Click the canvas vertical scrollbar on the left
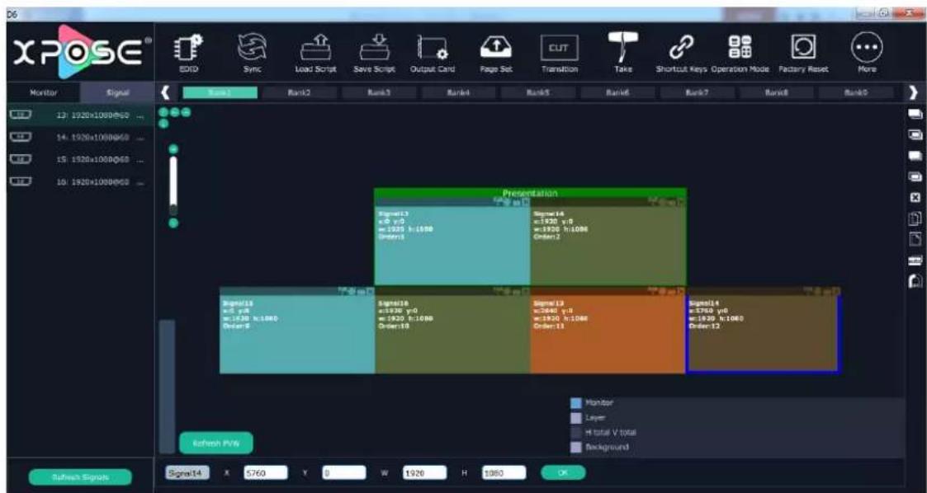The image size is (927, 493). pyautogui.click(x=168, y=386)
